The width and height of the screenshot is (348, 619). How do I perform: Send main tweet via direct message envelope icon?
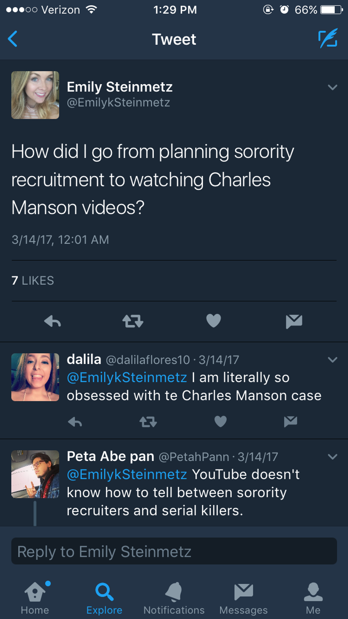click(294, 321)
